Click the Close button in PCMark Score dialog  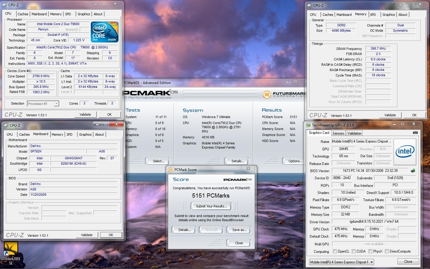click(x=239, y=243)
